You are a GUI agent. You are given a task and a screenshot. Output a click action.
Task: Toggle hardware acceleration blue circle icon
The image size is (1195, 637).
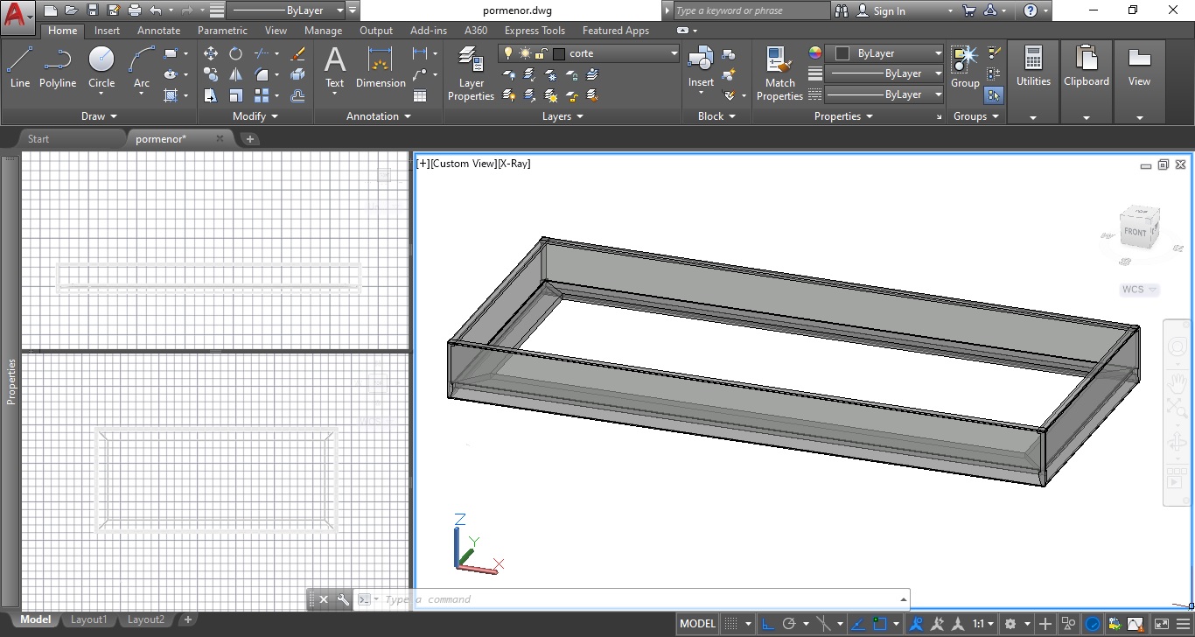coord(1093,624)
